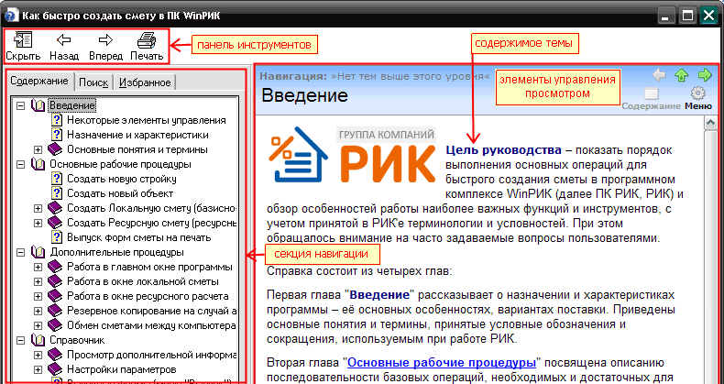
Task: Open the Основные рабочие процедуры hyperlink
Action: [442, 362]
